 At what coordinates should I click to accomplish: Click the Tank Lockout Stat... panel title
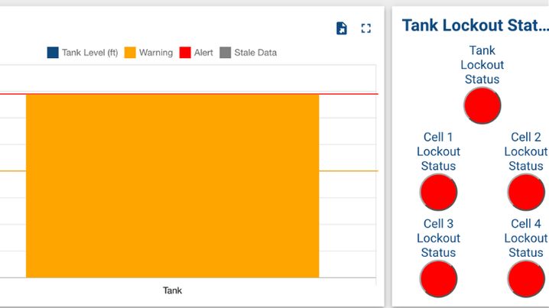(x=475, y=25)
